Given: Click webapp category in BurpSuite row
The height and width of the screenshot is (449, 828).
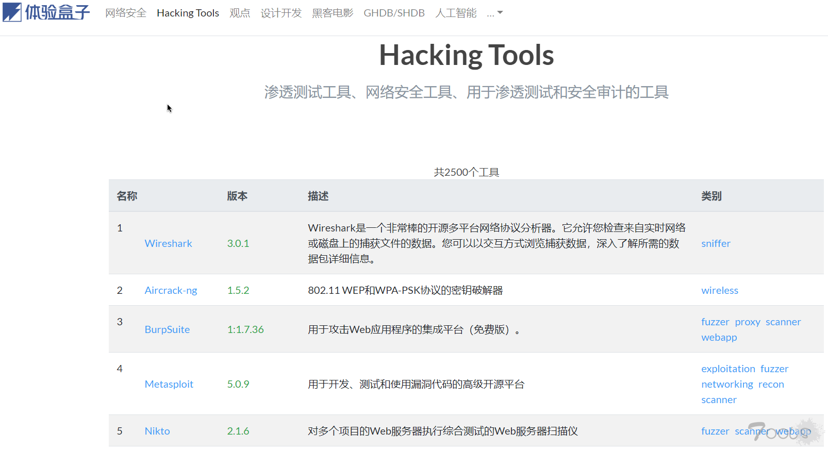Looking at the screenshot, I should point(719,337).
